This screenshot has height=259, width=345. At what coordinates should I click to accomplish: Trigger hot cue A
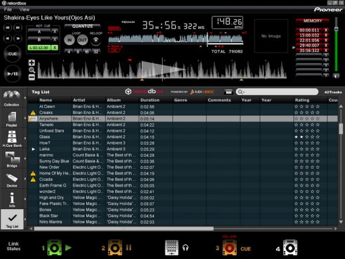click(x=39, y=32)
